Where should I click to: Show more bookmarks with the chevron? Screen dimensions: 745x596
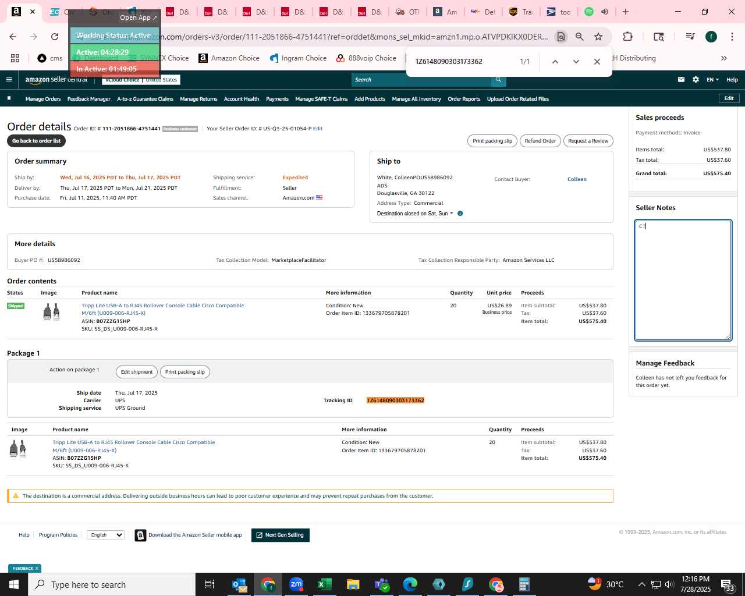(724, 58)
